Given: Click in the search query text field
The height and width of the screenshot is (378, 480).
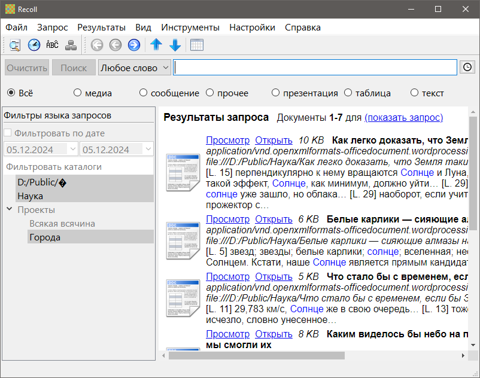Looking at the screenshot, I should [315, 68].
